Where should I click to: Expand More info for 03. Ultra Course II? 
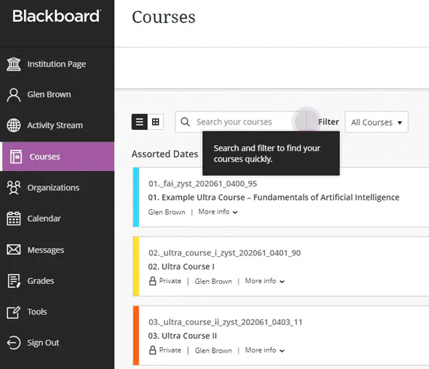coord(265,350)
